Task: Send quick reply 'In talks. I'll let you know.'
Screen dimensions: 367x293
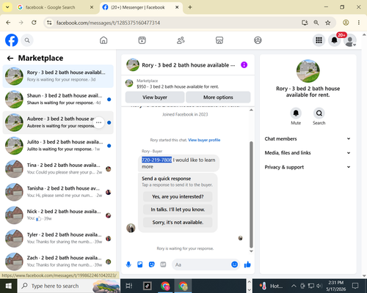Action: point(178,209)
